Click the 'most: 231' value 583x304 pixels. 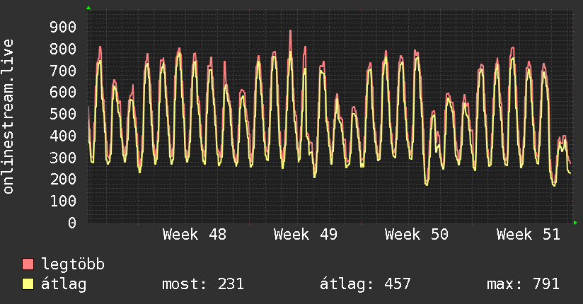(x=203, y=284)
